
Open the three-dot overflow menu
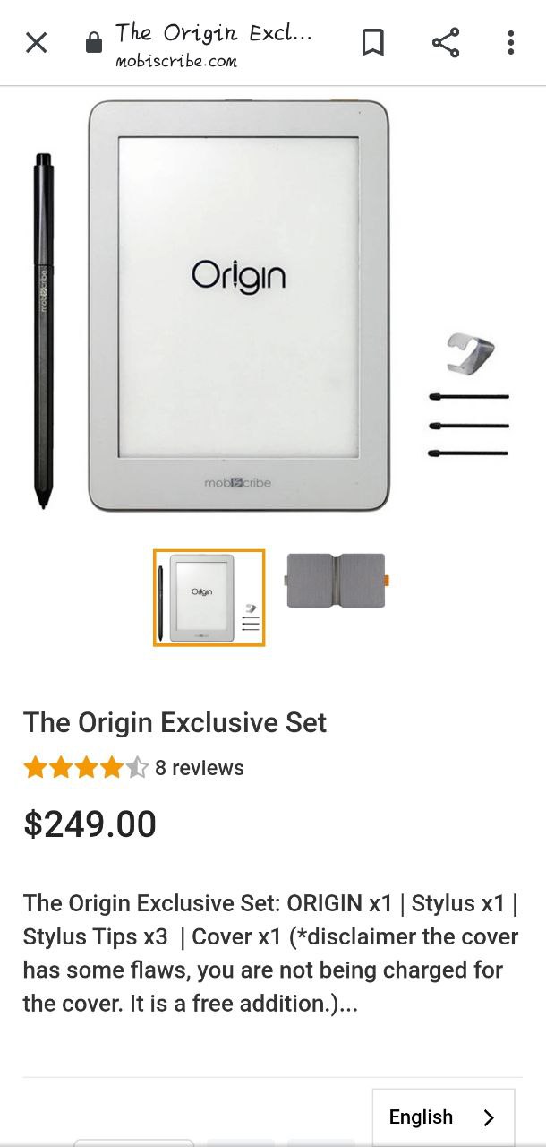tap(510, 42)
